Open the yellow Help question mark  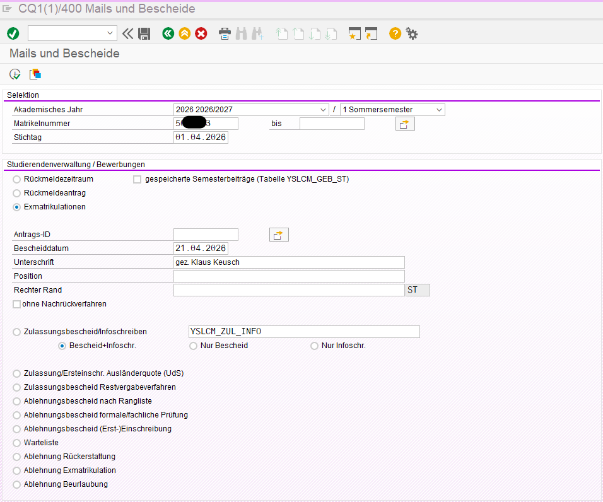pos(395,34)
